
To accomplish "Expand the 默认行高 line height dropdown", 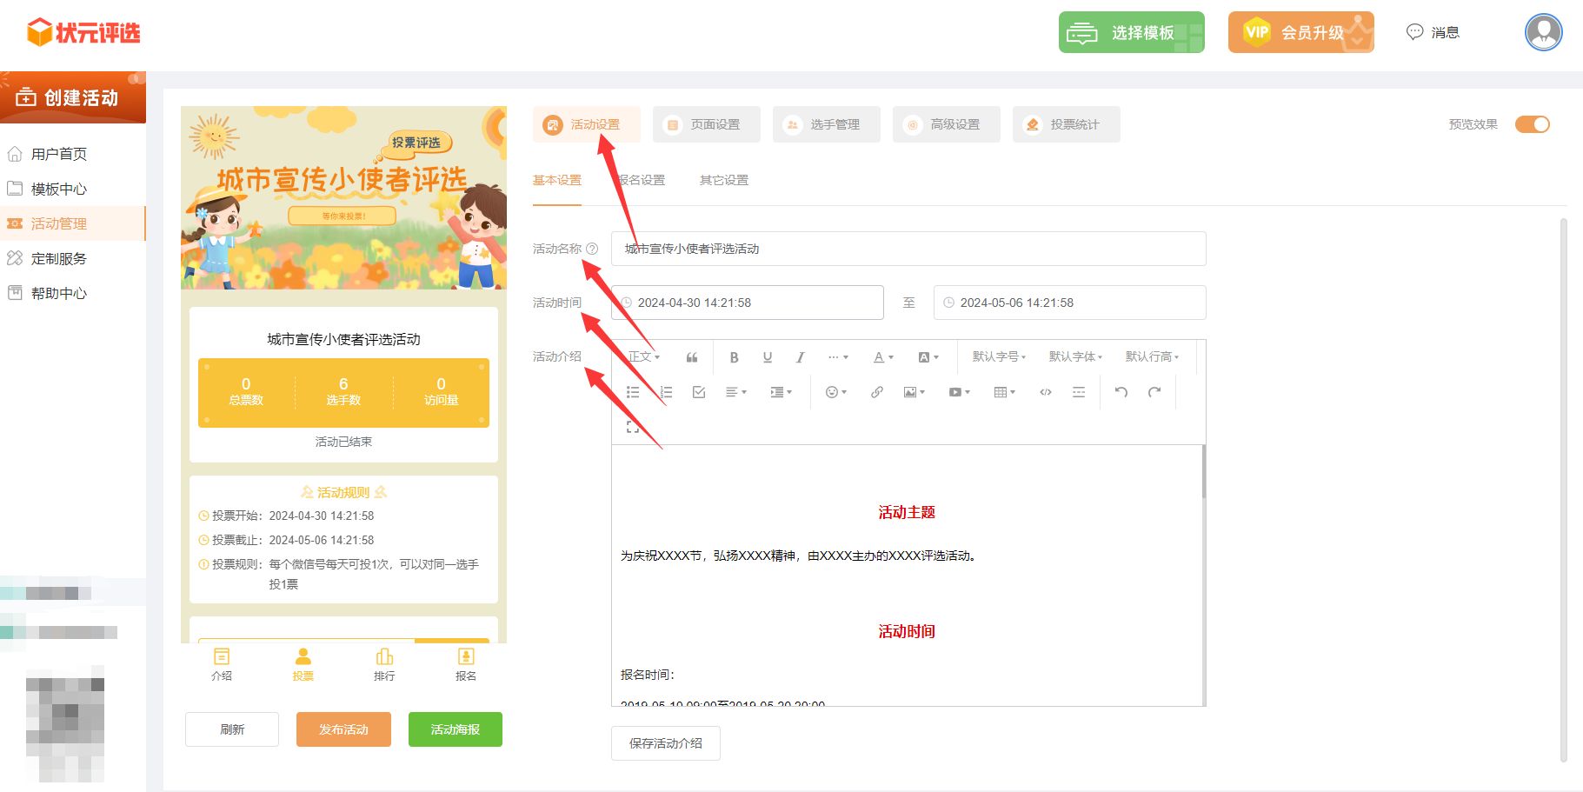I will 1152,357.
